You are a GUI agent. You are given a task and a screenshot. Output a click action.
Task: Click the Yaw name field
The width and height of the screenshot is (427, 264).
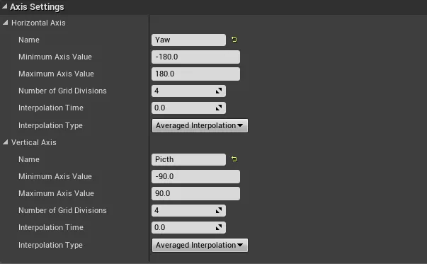(x=188, y=40)
